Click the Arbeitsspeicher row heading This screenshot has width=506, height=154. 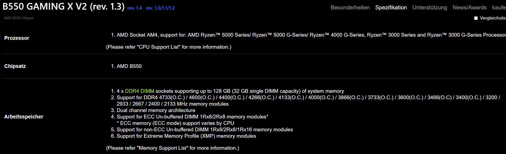[x=24, y=117]
